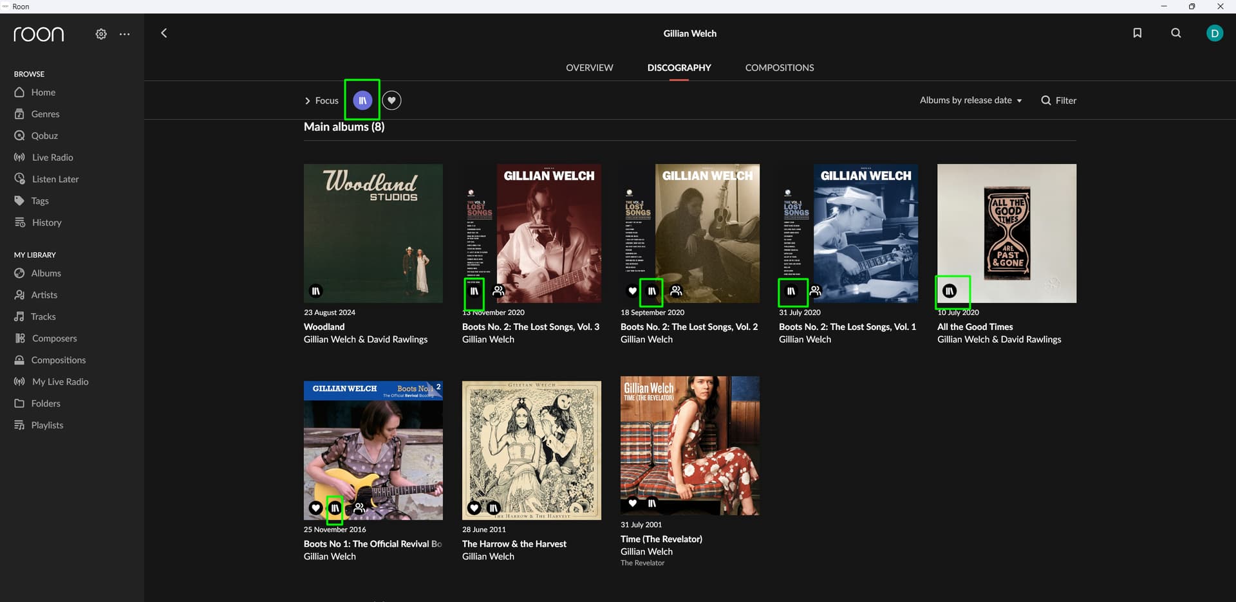
Task: Toggle the library-only filter button
Action: (362, 100)
